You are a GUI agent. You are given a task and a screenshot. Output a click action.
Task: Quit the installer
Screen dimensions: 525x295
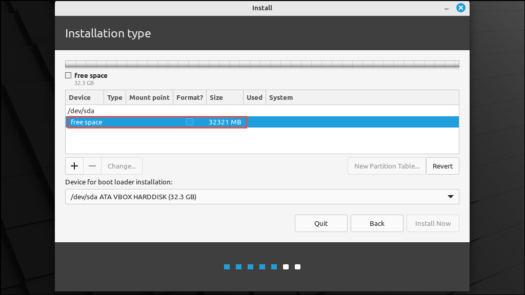click(321, 223)
